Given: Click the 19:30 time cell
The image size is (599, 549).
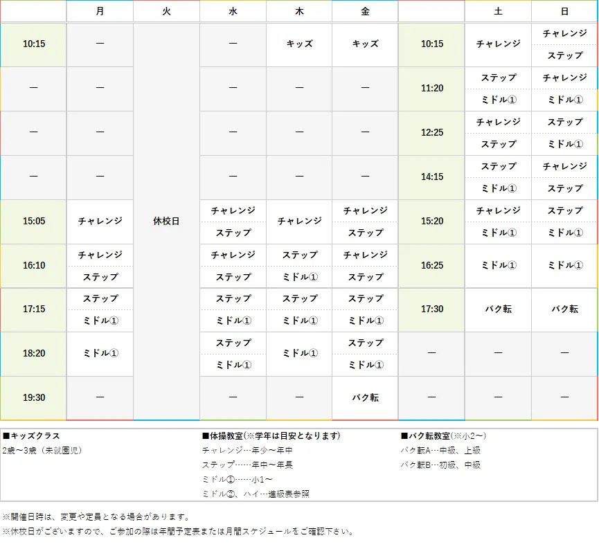Looking at the screenshot, I should pyautogui.click(x=33, y=398).
